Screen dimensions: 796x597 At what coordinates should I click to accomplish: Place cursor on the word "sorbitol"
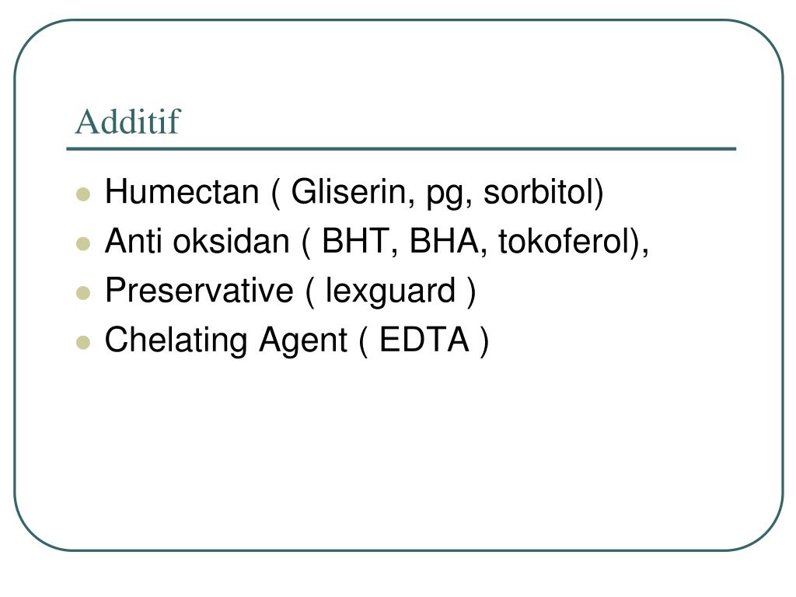click(x=539, y=192)
